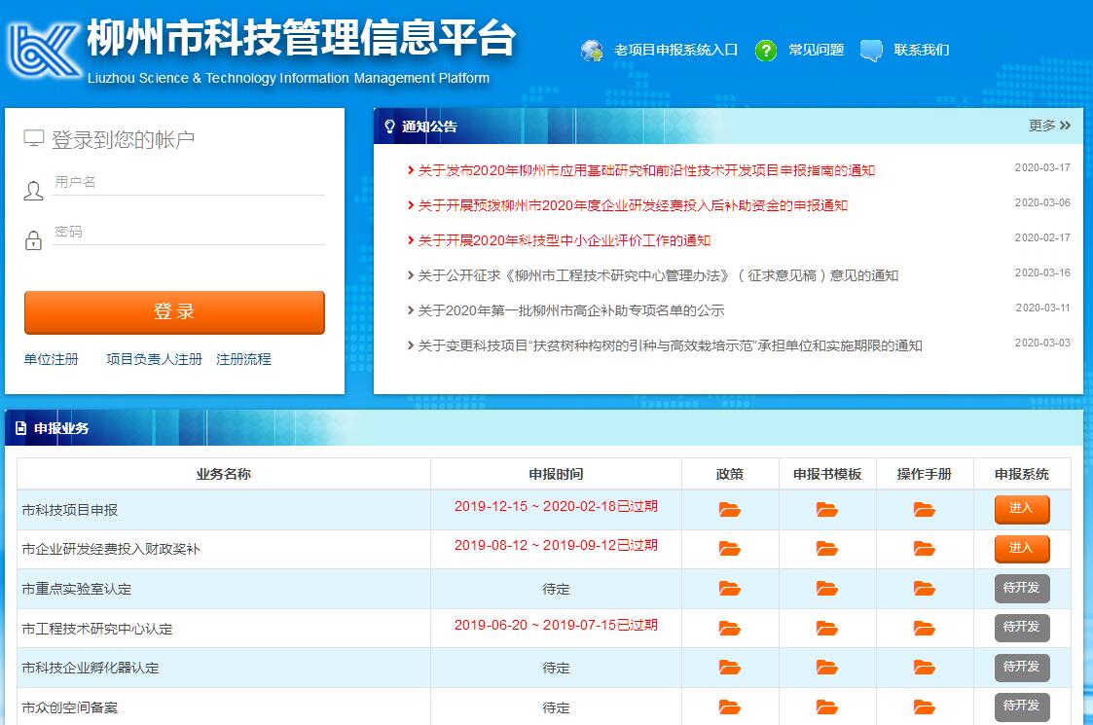Enter 市科技项目申报 system via 进入 button

(1021, 509)
